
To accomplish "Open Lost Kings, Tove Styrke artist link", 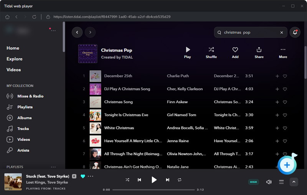I will (47, 182).
